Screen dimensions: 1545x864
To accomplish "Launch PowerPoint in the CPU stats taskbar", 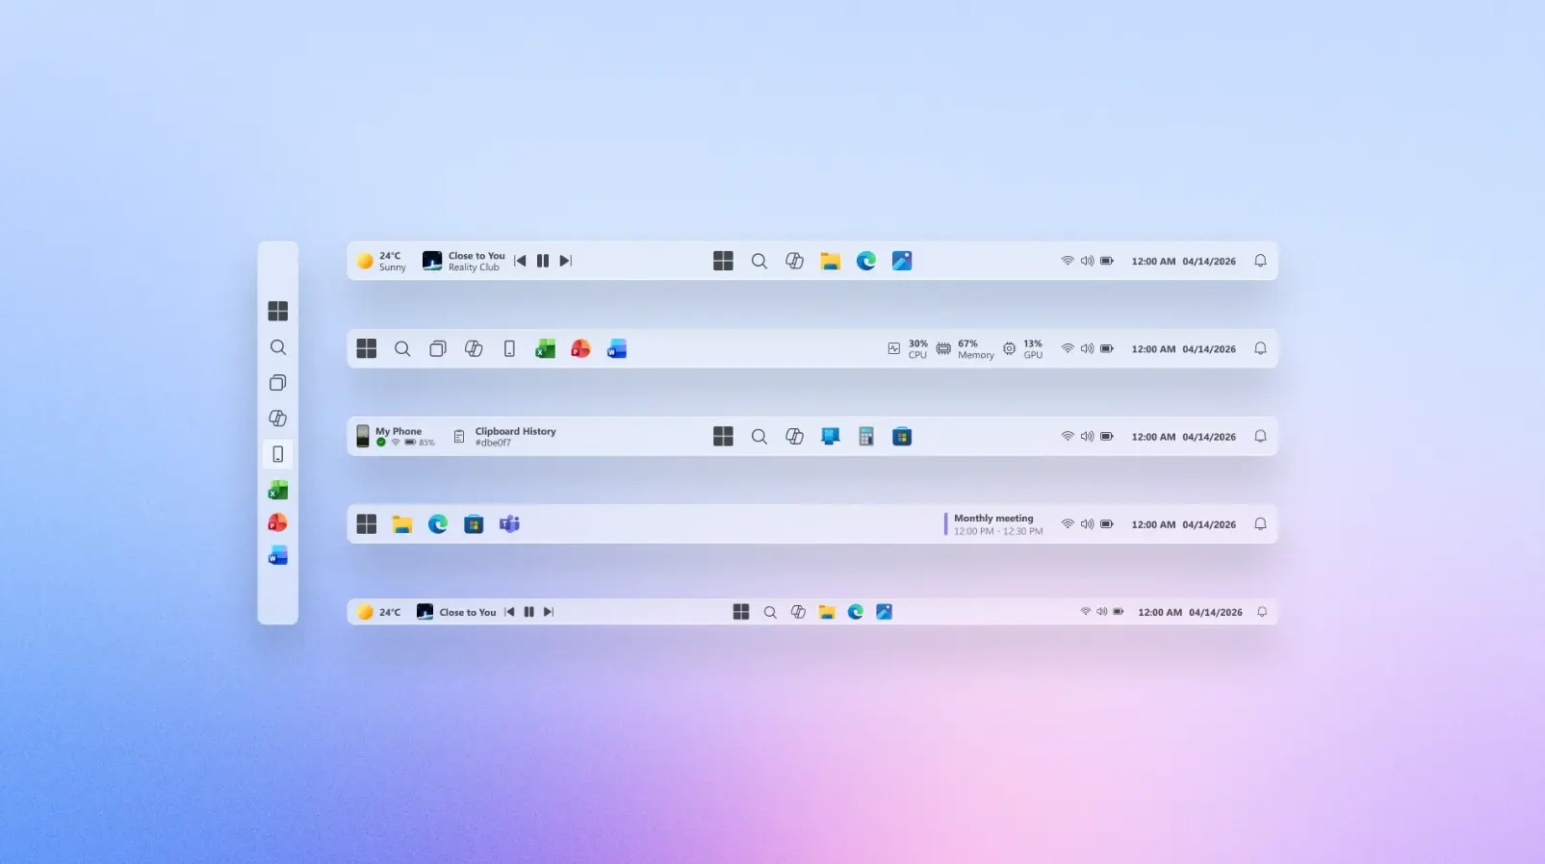I will pyautogui.click(x=580, y=348).
